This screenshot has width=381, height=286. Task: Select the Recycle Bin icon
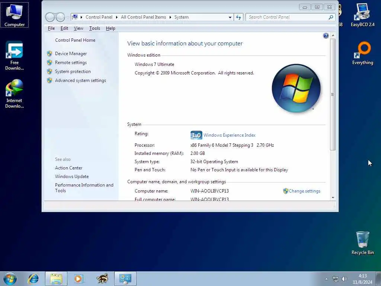[x=362, y=243]
